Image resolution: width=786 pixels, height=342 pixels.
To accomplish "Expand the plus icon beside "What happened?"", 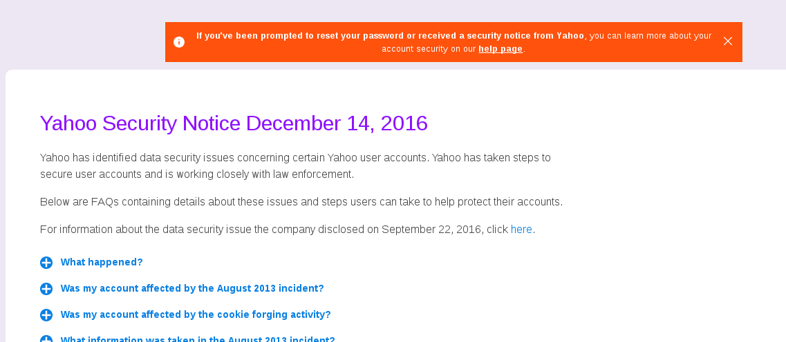I will click(x=46, y=263).
